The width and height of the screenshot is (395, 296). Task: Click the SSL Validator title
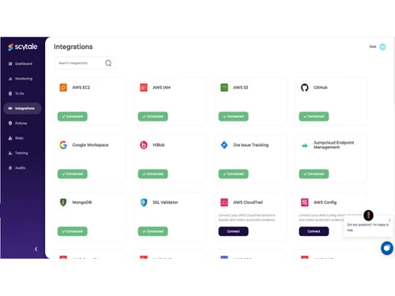tap(165, 202)
